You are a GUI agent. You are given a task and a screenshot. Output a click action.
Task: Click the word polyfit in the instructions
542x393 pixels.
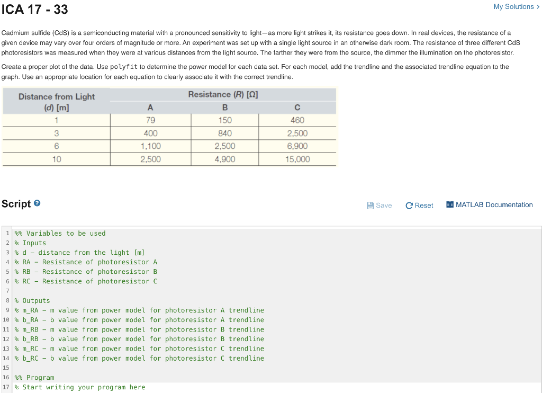tap(124, 67)
